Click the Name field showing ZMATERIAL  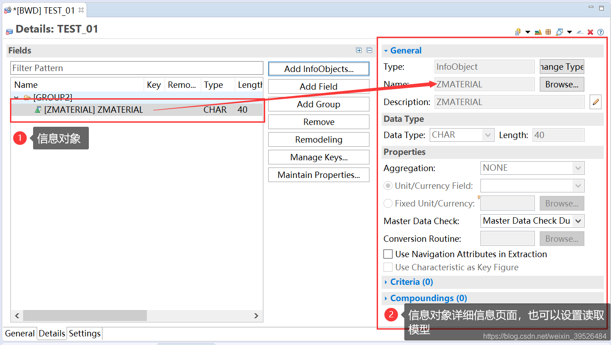tap(485, 84)
